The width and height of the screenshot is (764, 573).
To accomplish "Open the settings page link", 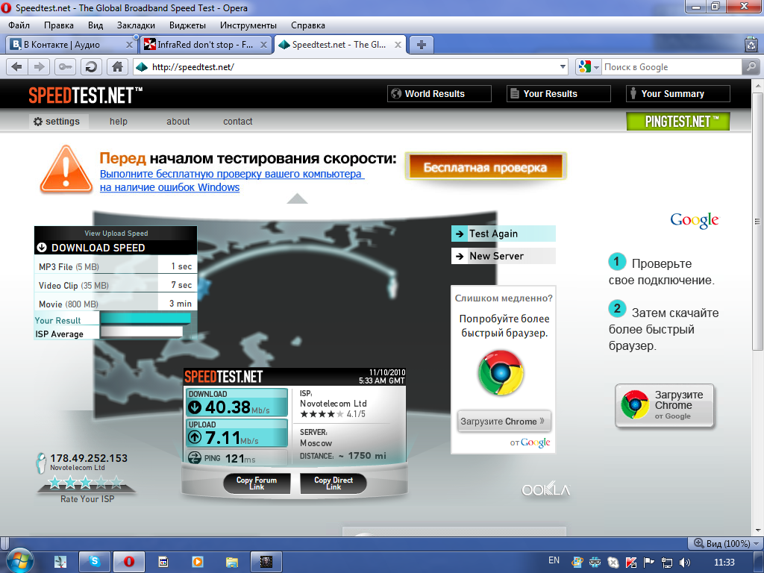I will (x=59, y=122).
